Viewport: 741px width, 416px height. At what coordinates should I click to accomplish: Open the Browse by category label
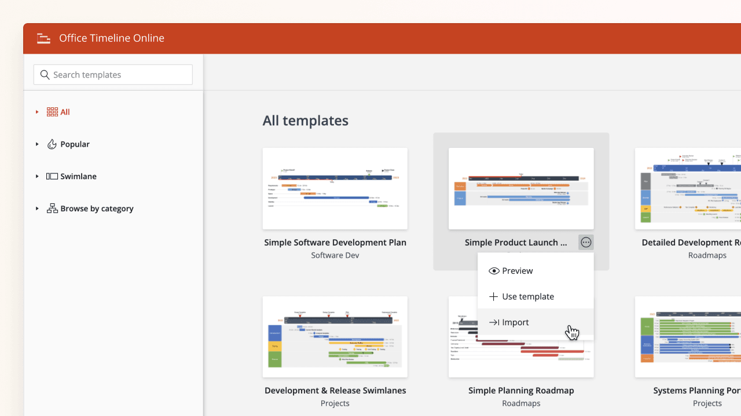click(97, 209)
